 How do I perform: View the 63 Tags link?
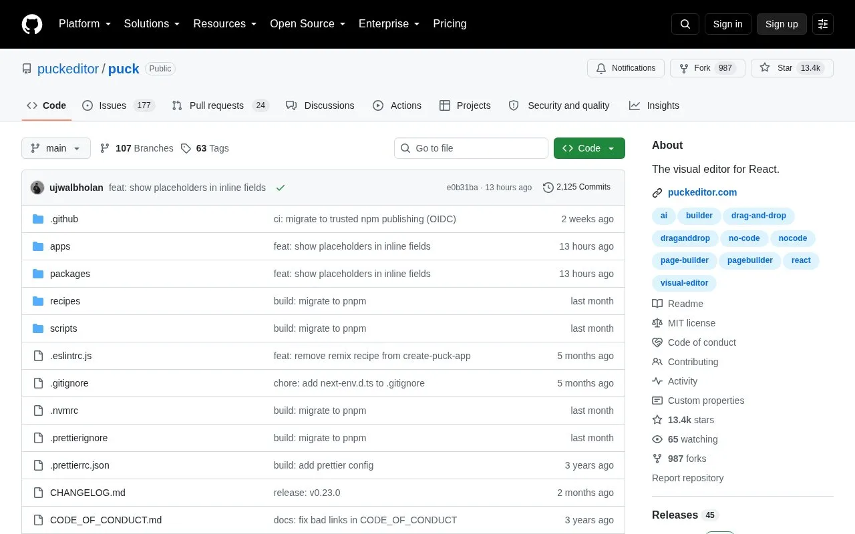[205, 148]
